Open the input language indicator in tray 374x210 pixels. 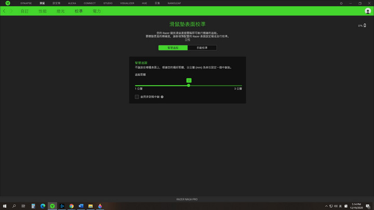(340, 206)
